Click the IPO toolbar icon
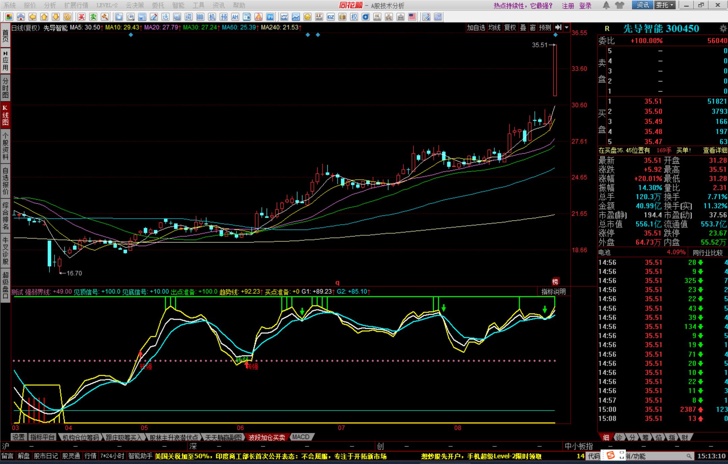The height and width of the screenshot is (464, 728). point(270,17)
